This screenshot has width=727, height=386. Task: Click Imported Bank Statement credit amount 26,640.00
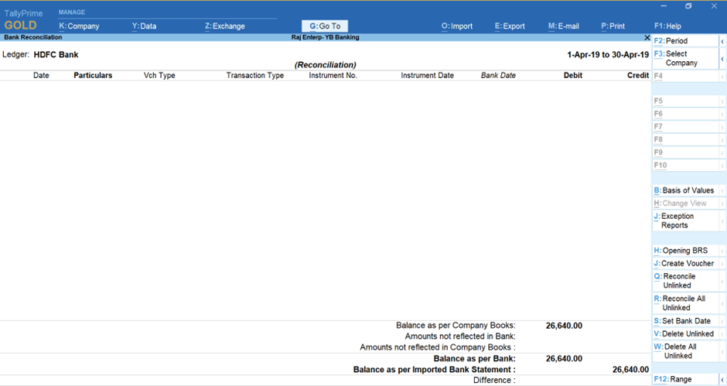[630, 370]
